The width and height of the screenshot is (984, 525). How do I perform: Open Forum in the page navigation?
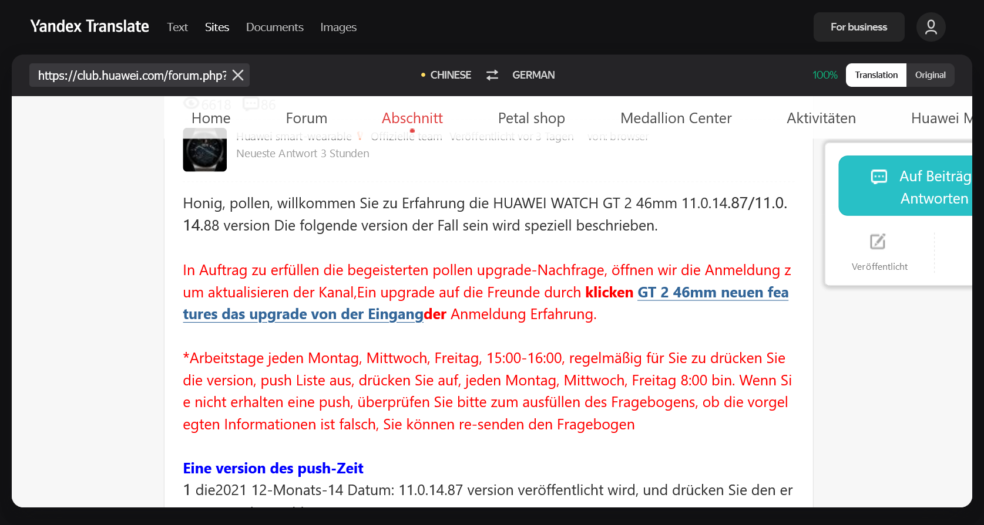(x=307, y=118)
